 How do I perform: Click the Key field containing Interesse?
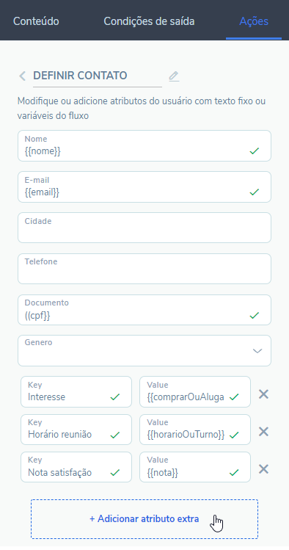[76, 392]
